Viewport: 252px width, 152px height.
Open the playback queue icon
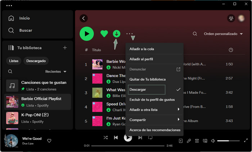tap(197, 141)
